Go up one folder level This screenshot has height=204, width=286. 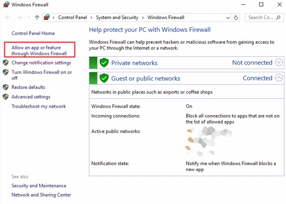(x=37, y=18)
